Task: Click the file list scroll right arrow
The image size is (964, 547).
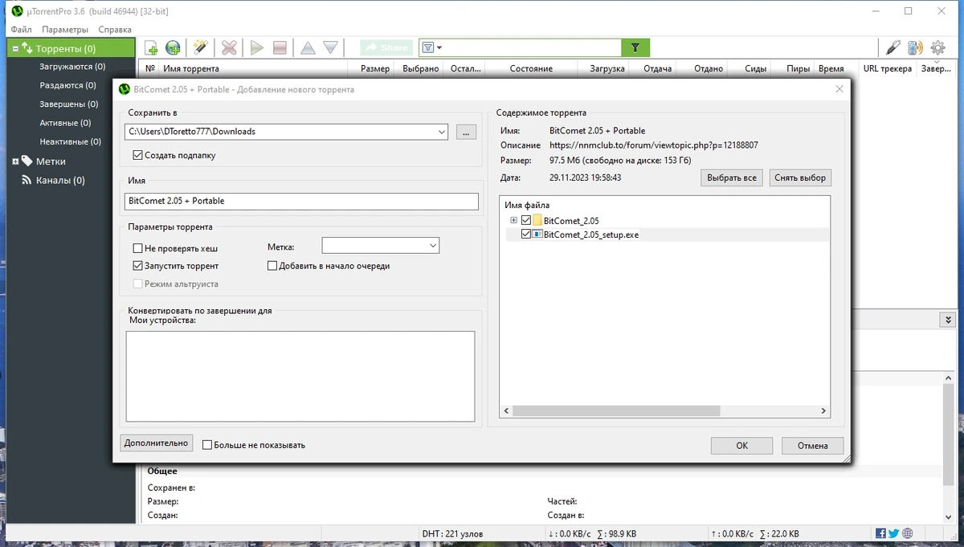Action: click(824, 410)
